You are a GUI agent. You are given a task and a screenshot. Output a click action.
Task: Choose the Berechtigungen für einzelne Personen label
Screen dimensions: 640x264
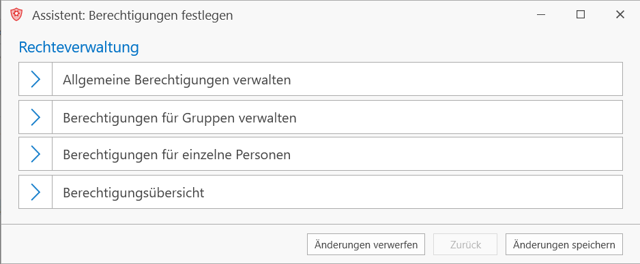pos(177,154)
